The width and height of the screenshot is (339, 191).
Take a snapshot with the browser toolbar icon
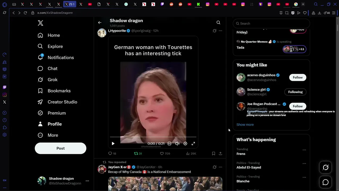(x=287, y=13)
